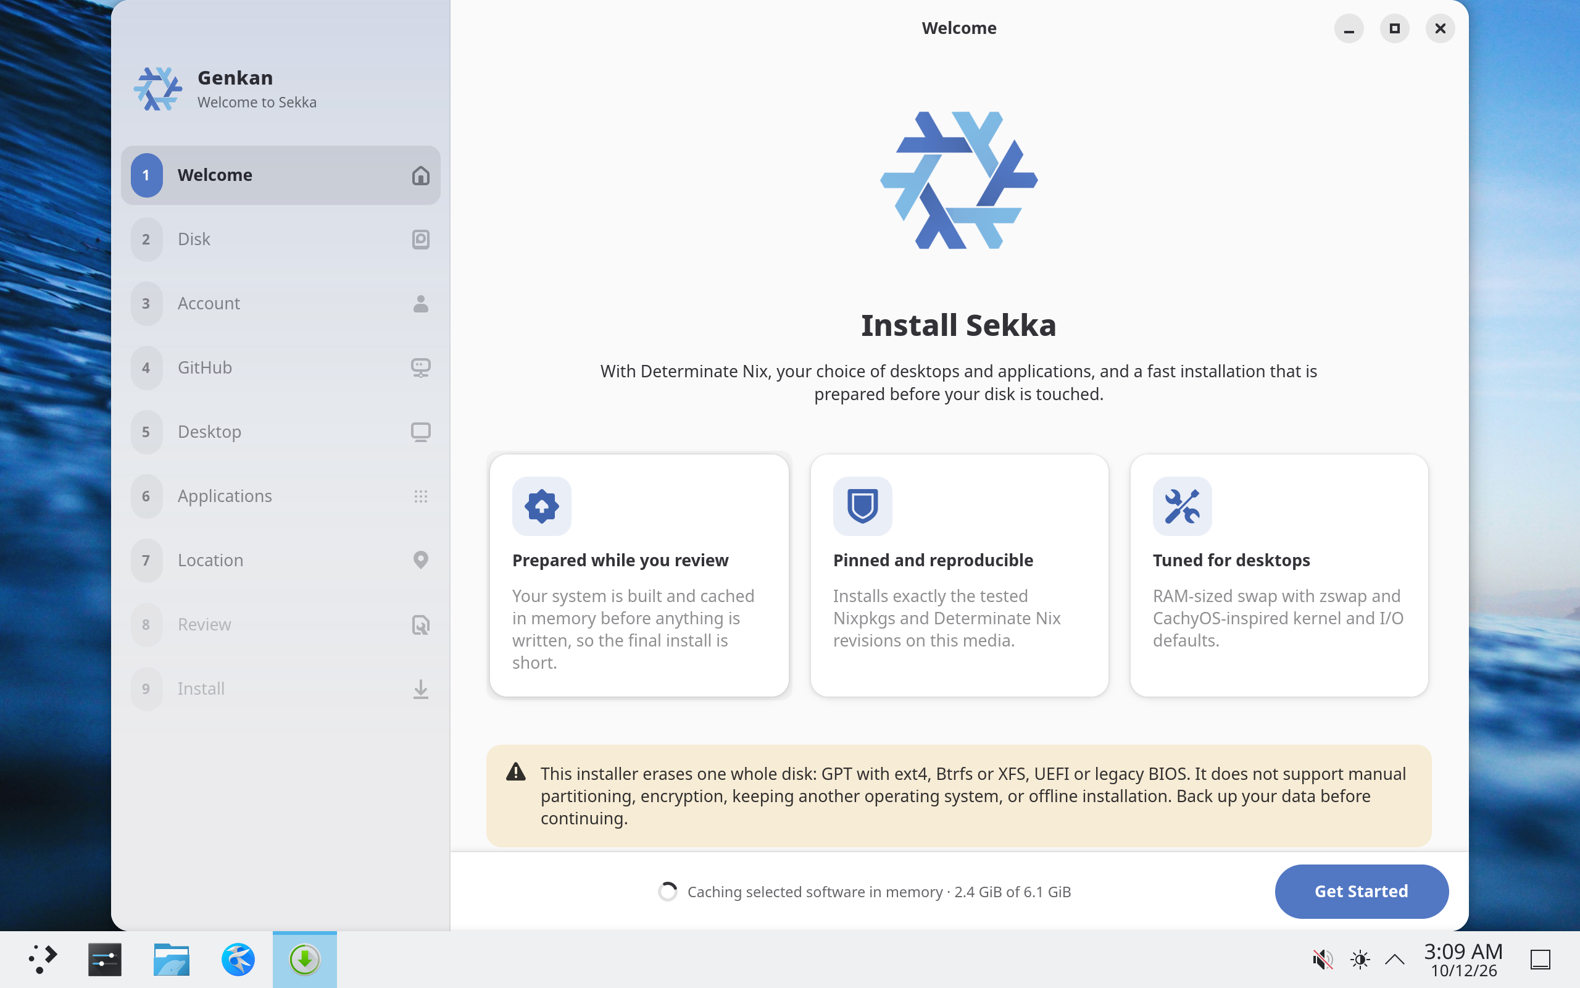
Task: Open the application launcher in taskbar
Action: 43,959
